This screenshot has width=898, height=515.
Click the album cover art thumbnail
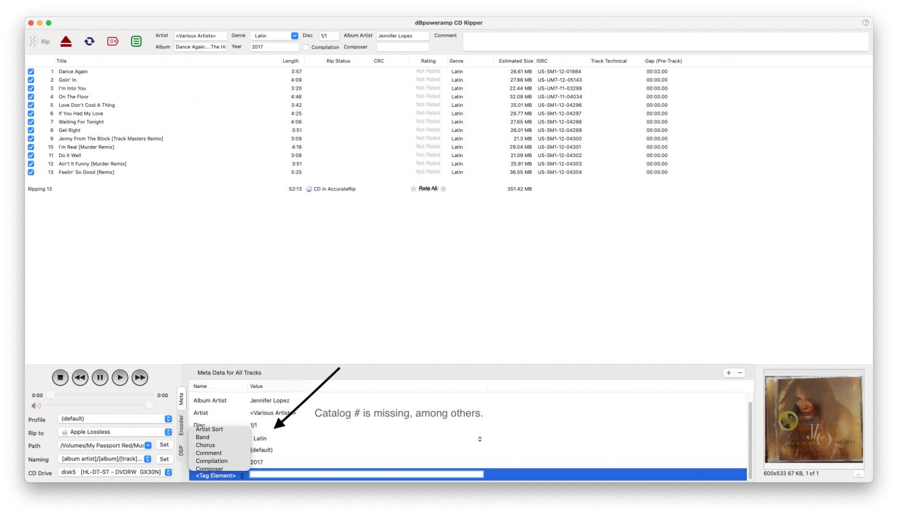(813, 419)
